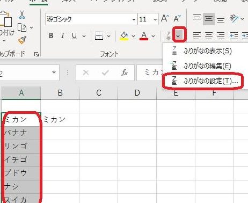Viewport: 248px width, 203px height.
Task: Toggle Italic formatting
Action: click(62, 36)
